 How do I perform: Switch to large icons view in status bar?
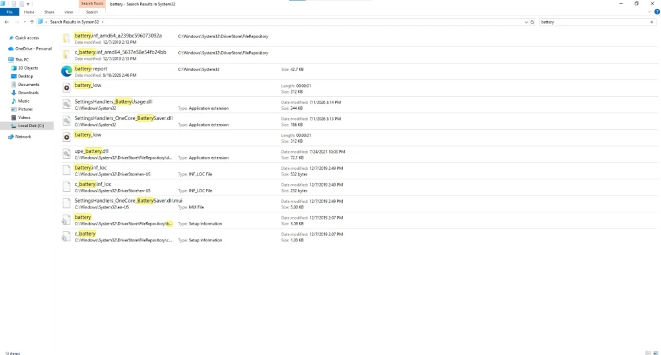656,352
